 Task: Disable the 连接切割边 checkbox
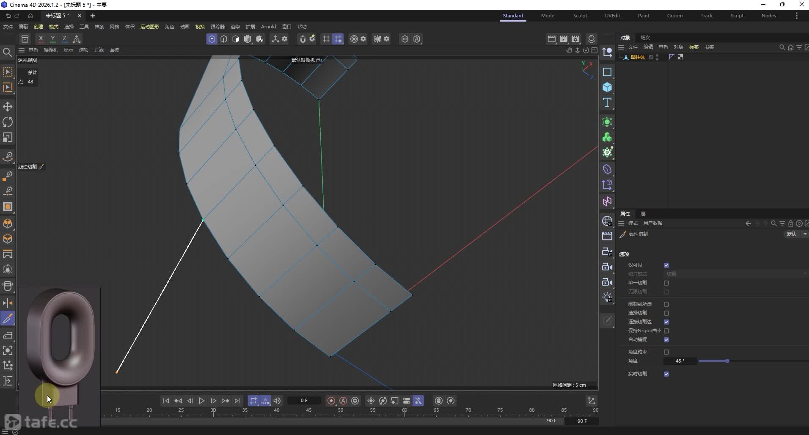[x=666, y=322]
